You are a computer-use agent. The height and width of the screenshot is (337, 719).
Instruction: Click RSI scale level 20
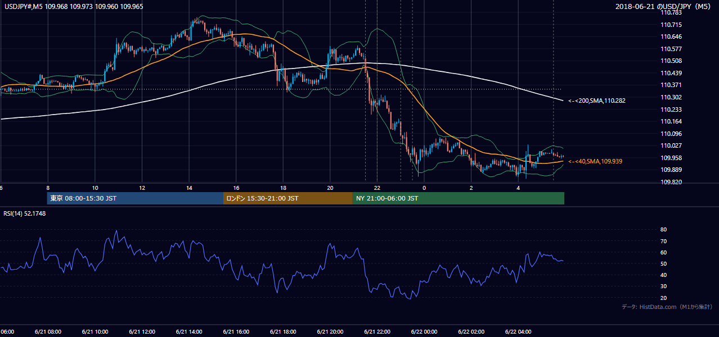[664, 298]
